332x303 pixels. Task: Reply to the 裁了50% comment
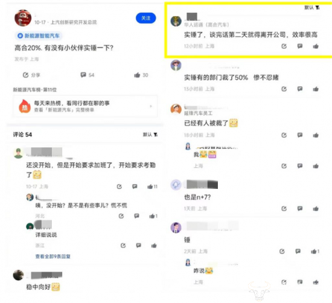(300, 89)
